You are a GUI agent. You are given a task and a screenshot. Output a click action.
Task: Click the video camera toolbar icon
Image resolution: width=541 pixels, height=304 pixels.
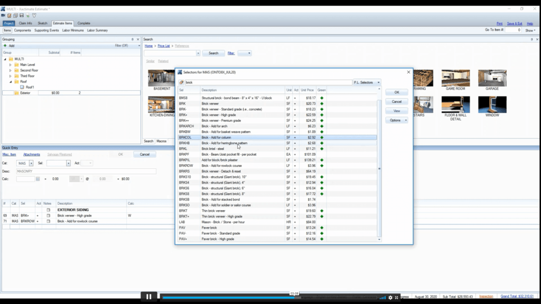pos(3,15)
